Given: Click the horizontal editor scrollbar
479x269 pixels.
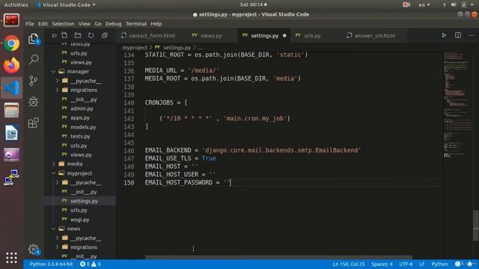Looking at the screenshot, I should (278, 257).
